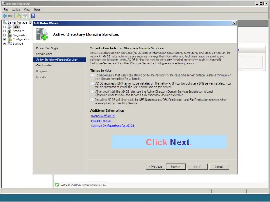The height and width of the screenshot is (202, 270).
Task: Select the Features label in tree
Action: click(19, 31)
